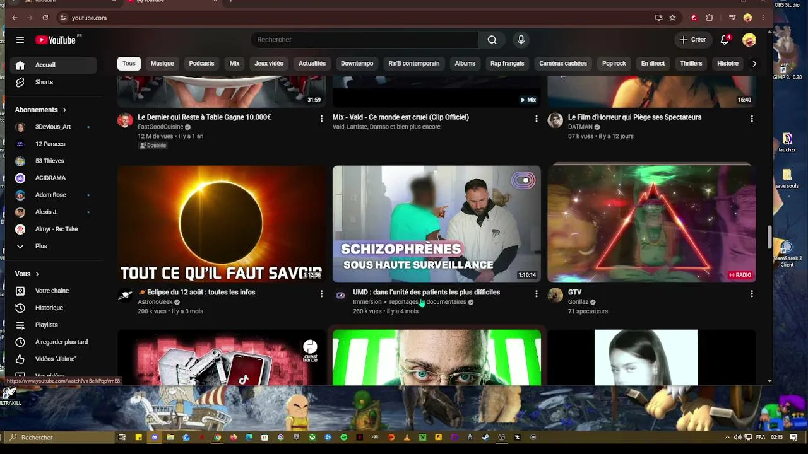Image resolution: width=808 pixels, height=454 pixels.
Task: Expand Plus to show more subscriptions
Action: 54,246
